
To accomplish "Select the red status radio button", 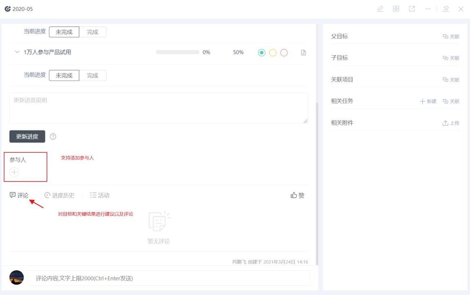I will tap(284, 53).
